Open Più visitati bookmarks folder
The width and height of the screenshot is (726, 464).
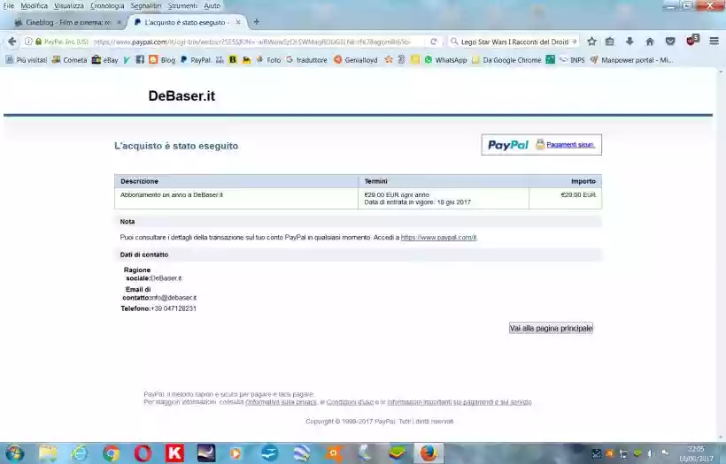pyautogui.click(x=27, y=59)
